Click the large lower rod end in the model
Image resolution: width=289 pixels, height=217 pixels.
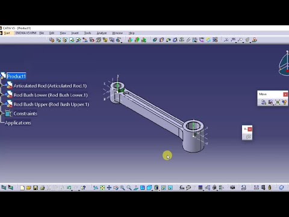point(193,136)
